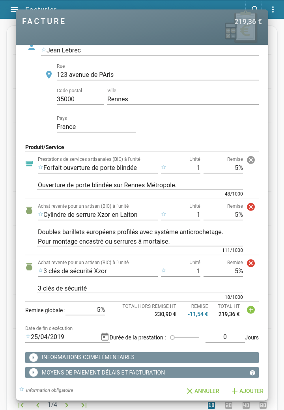Edit Remise for Forfait ouverture line
This screenshot has height=410, width=284.
[x=223, y=168]
